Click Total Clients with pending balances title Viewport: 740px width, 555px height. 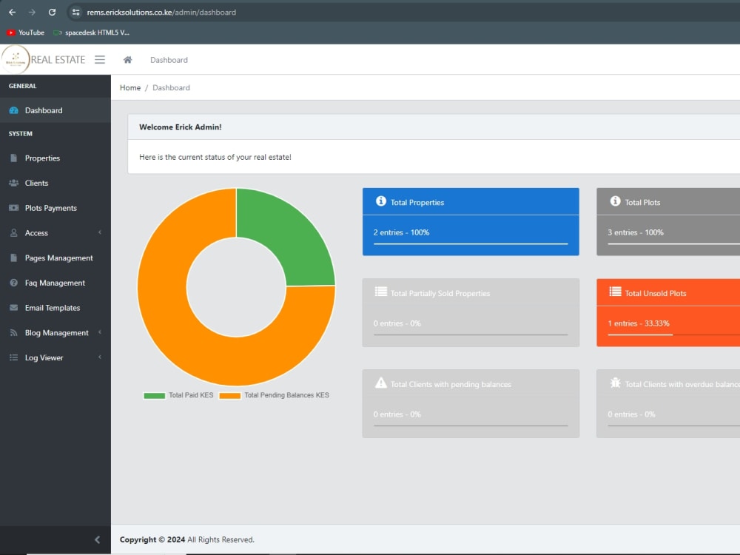pyautogui.click(x=451, y=385)
